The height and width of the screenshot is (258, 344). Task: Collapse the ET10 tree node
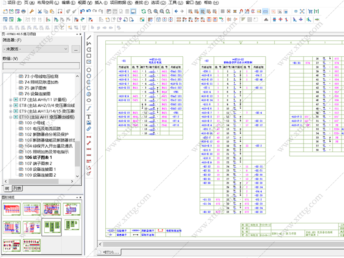pyautogui.click(x=10, y=117)
